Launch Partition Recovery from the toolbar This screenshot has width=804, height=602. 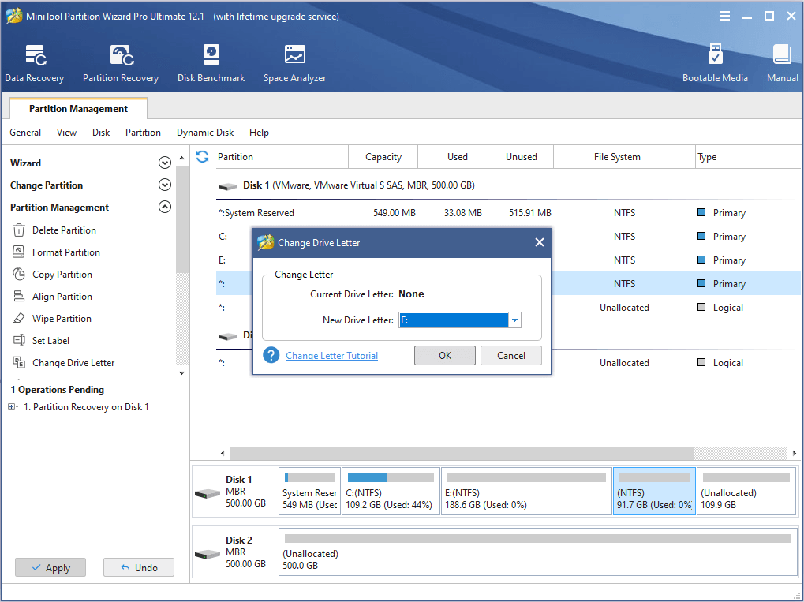point(121,64)
